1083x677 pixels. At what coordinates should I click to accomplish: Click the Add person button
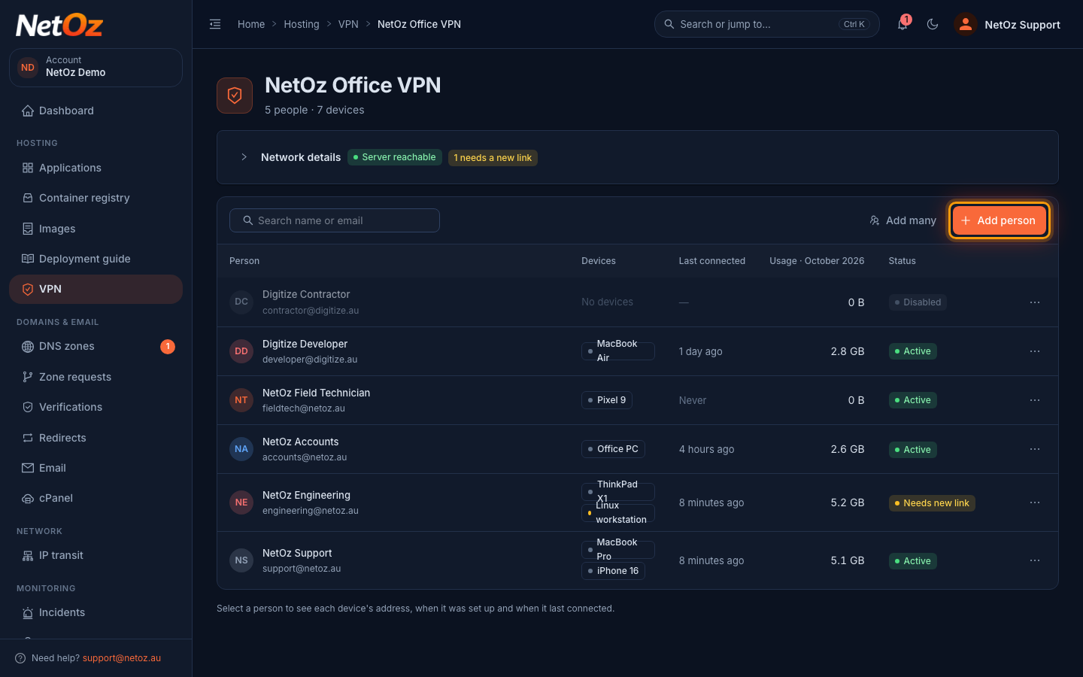pos(999,220)
